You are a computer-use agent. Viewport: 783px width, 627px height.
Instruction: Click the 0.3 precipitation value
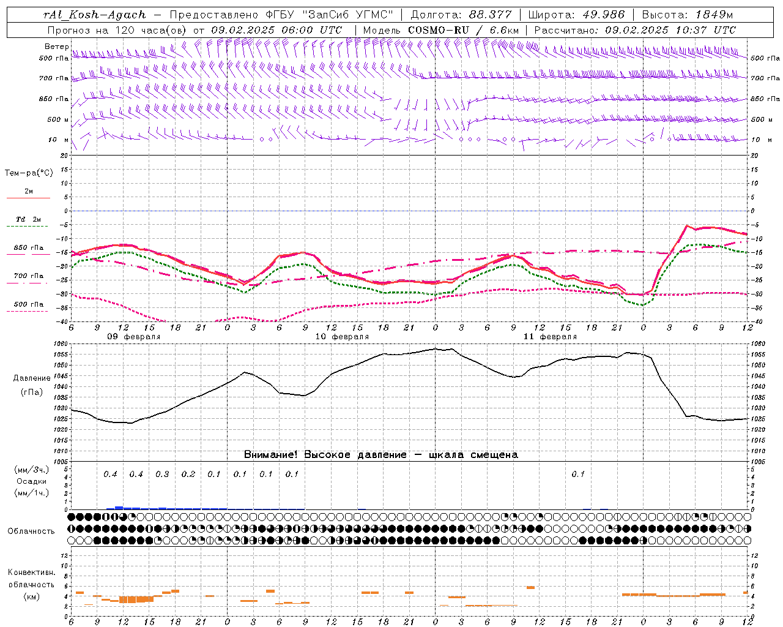[x=162, y=475]
